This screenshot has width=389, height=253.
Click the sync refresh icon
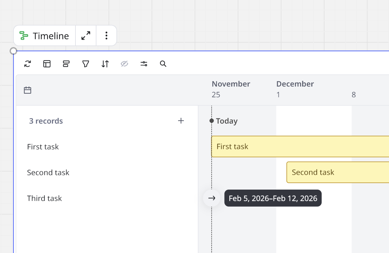[x=27, y=64]
